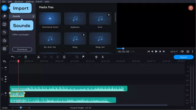Click the Download more! tile
This screenshot has height=110, width=196.
(x=50, y=19)
